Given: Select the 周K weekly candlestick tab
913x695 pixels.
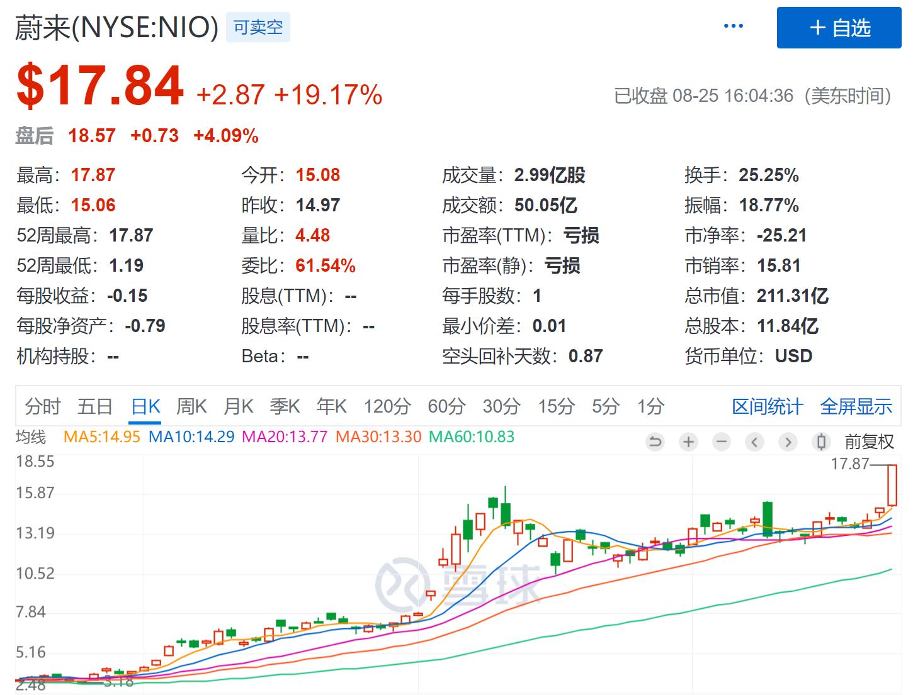Looking at the screenshot, I should coord(191,406).
